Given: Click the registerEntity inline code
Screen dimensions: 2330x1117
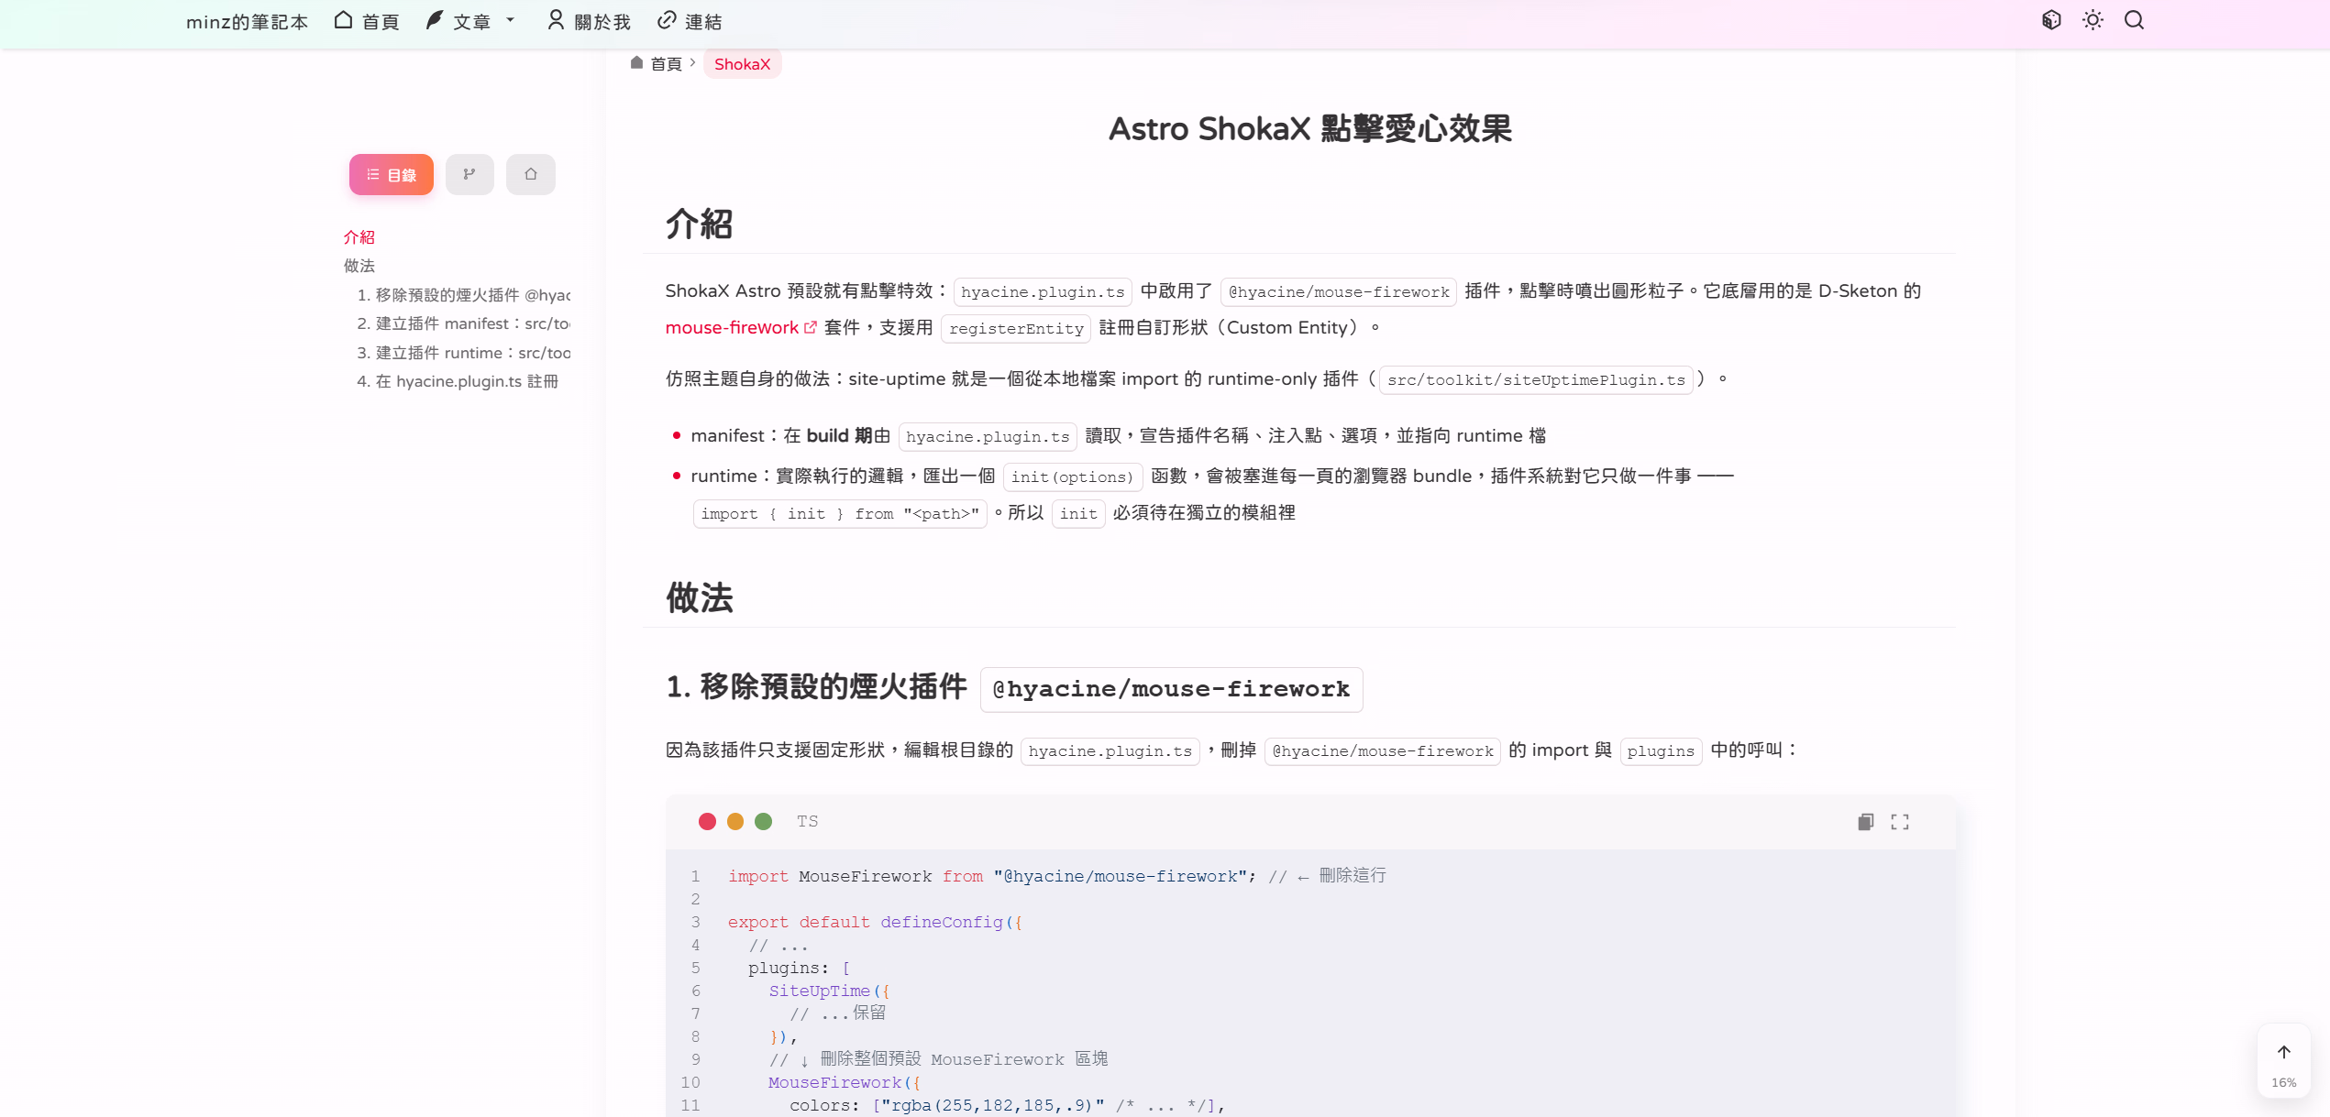Looking at the screenshot, I should (x=1016, y=328).
